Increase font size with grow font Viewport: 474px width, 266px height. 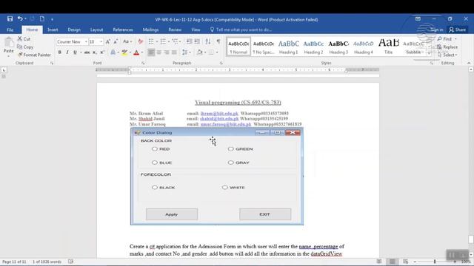(x=108, y=41)
